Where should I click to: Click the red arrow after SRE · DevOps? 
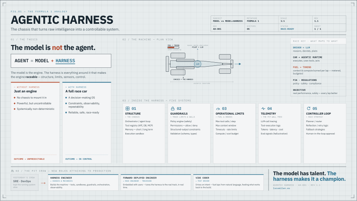(43, 183)
